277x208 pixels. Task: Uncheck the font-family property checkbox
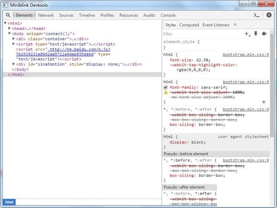pyautogui.click(x=166, y=87)
